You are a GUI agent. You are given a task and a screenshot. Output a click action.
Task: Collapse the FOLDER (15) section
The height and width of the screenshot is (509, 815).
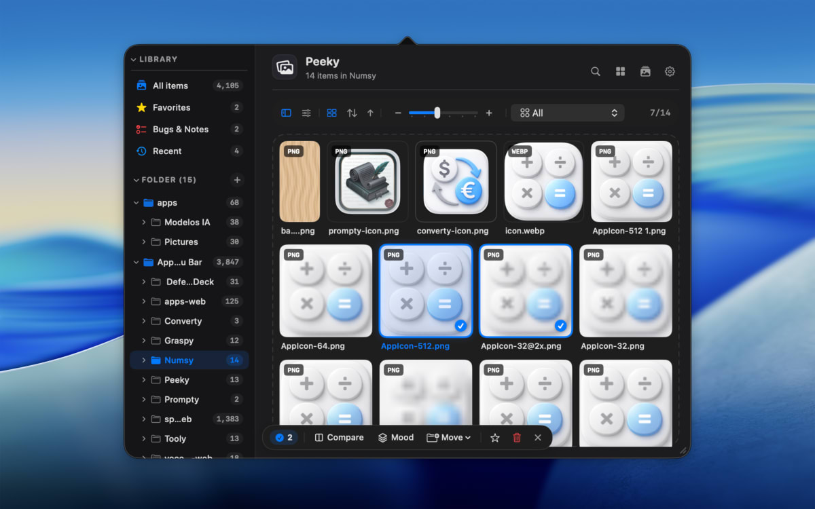136,181
